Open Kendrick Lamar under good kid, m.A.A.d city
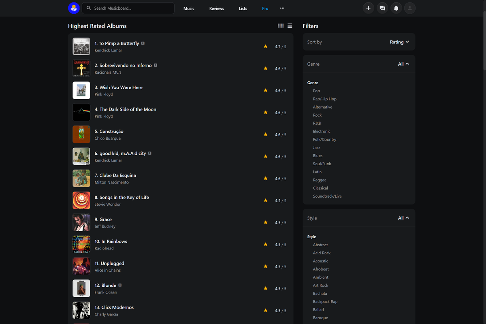This screenshot has height=324, width=486. pos(108,160)
